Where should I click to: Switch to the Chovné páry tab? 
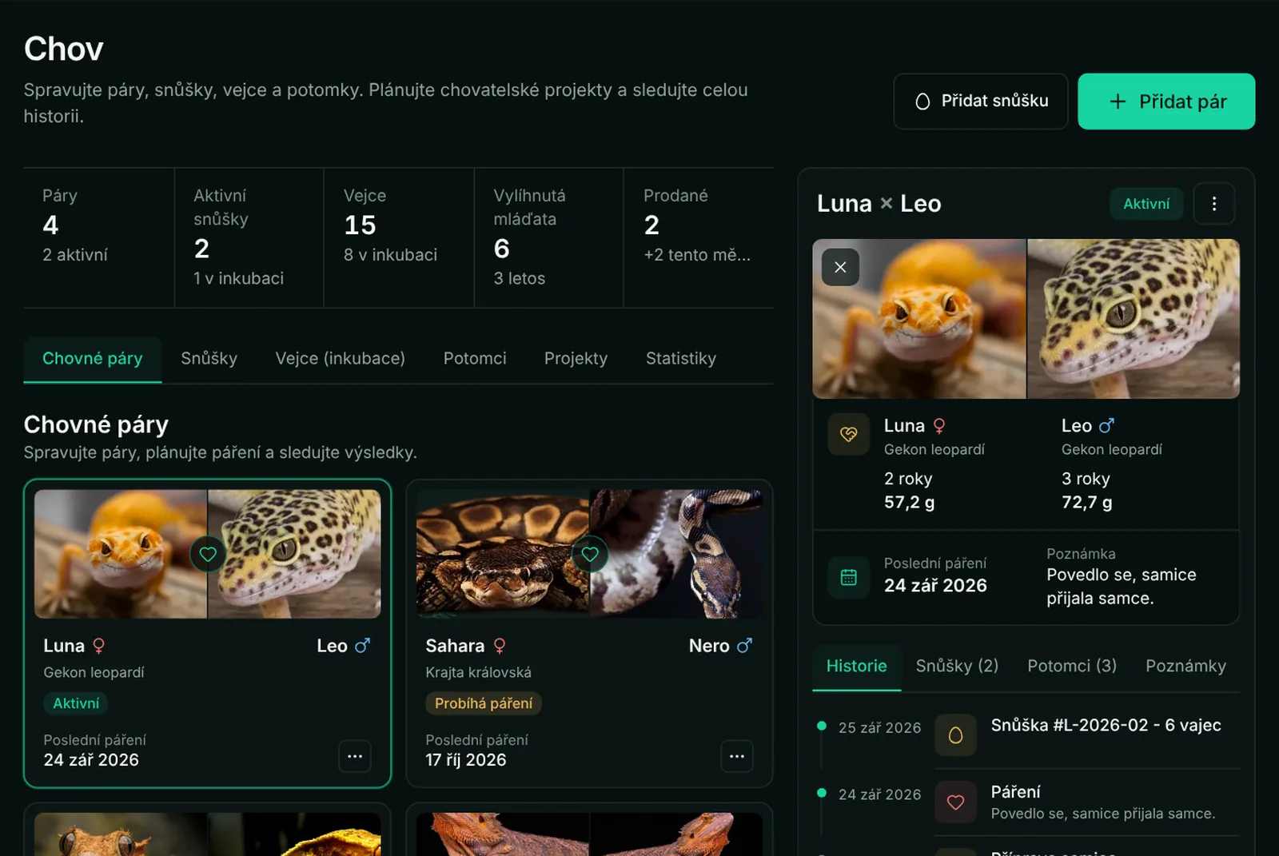point(93,359)
